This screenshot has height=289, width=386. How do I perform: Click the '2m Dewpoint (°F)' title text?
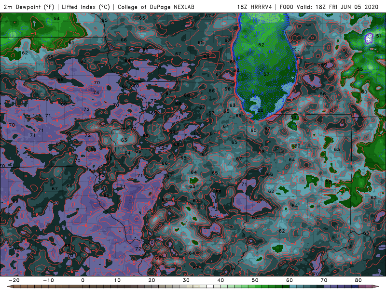click(29, 7)
